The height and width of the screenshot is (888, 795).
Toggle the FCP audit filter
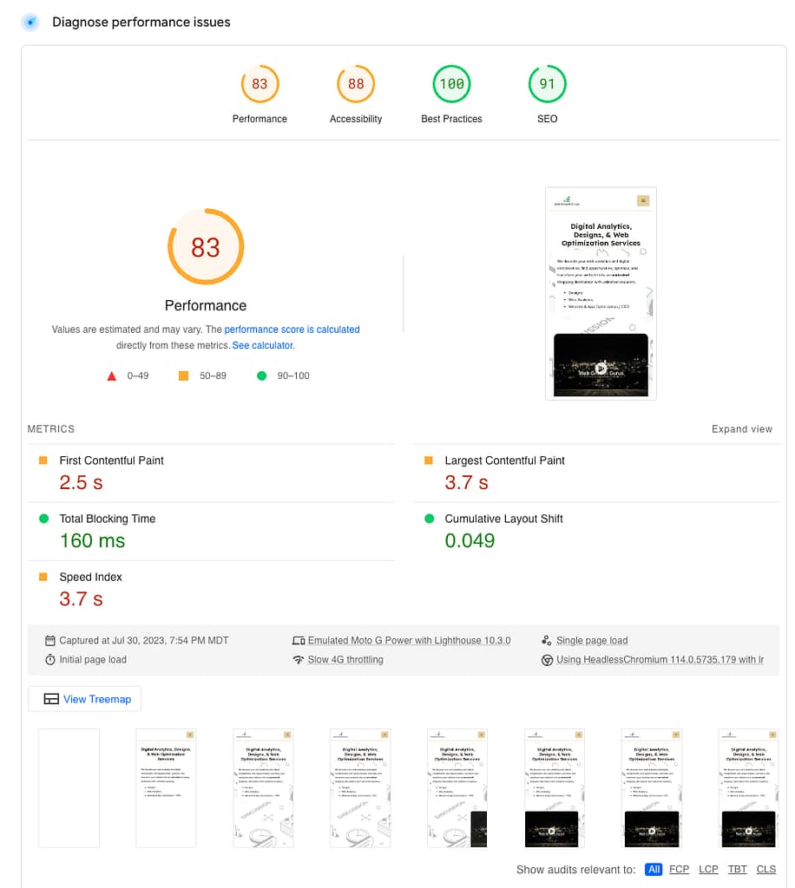click(x=679, y=869)
